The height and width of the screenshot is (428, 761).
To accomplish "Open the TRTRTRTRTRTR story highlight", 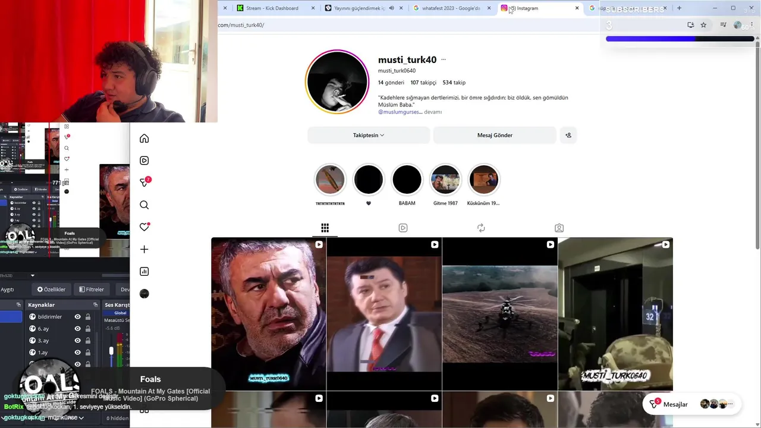I will (330, 180).
